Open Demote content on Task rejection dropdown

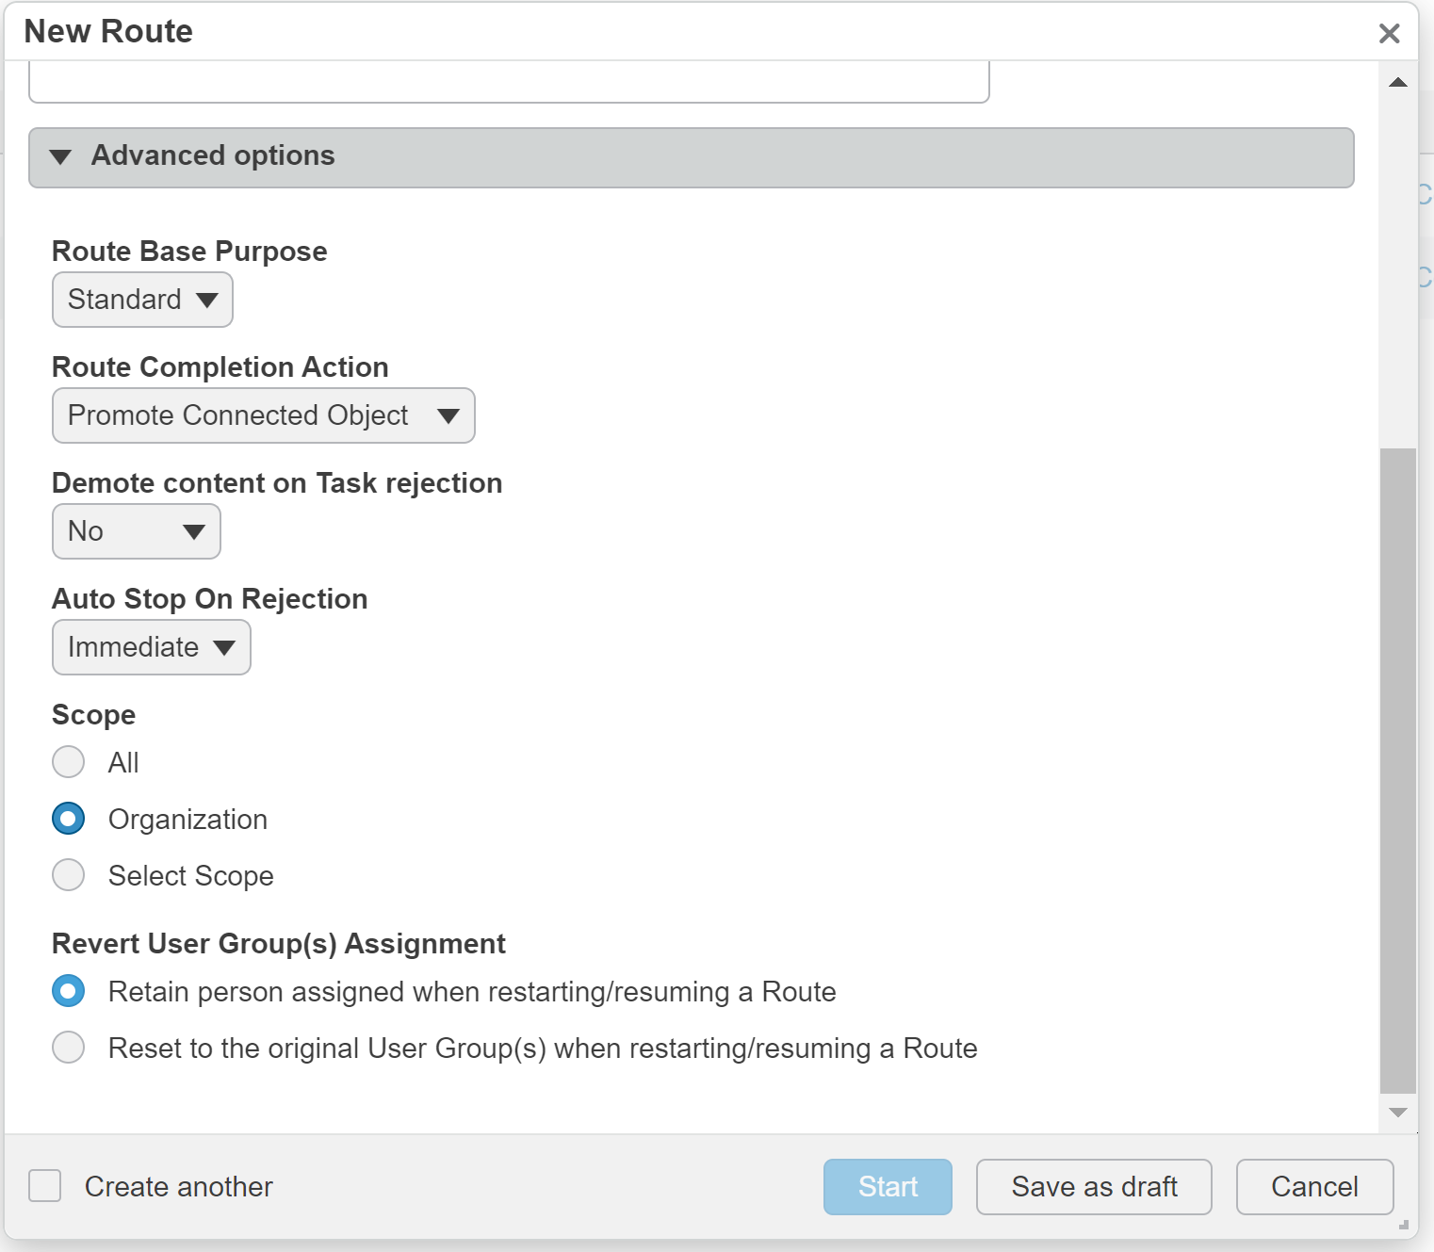[137, 531]
